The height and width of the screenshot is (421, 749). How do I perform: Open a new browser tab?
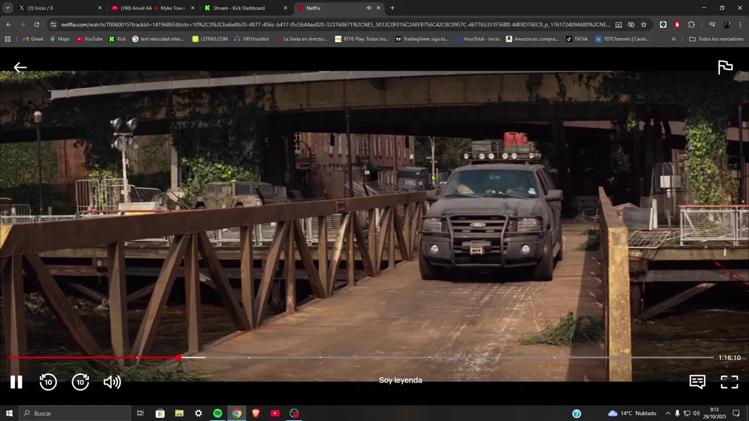392,8
